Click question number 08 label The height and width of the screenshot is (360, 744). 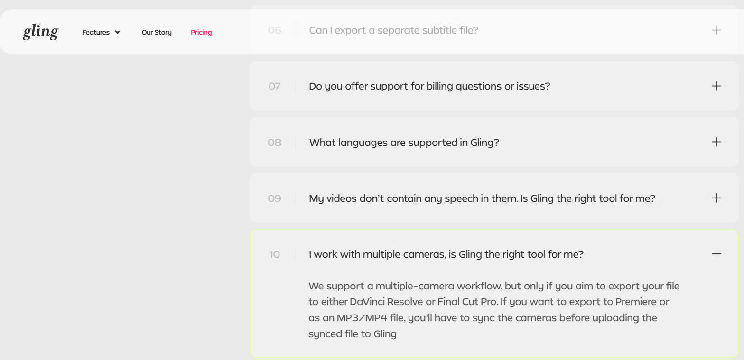tap(274, 142)
